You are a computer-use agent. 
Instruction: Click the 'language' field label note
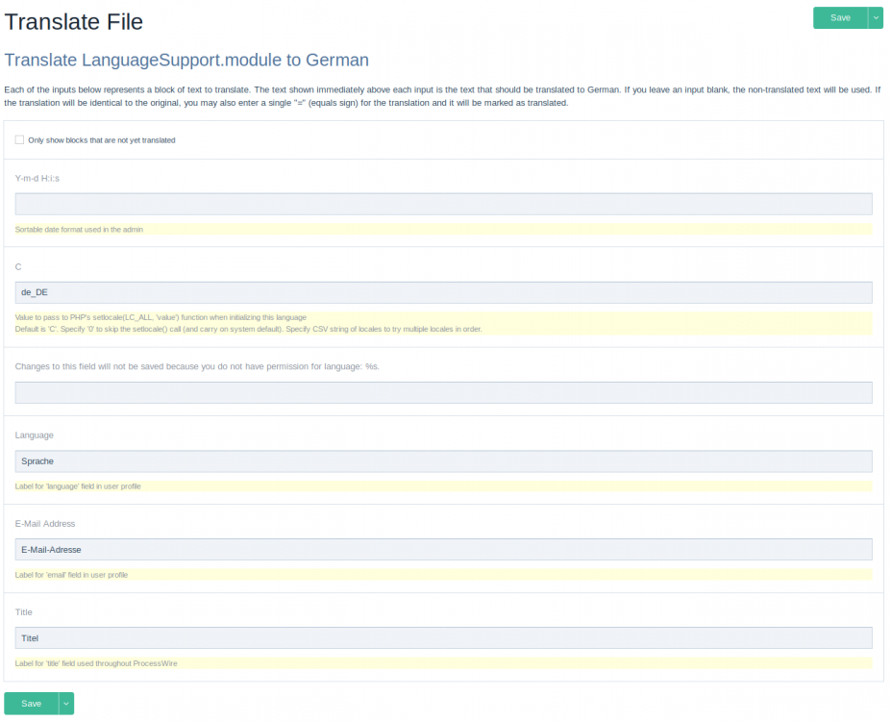point(78,486)
